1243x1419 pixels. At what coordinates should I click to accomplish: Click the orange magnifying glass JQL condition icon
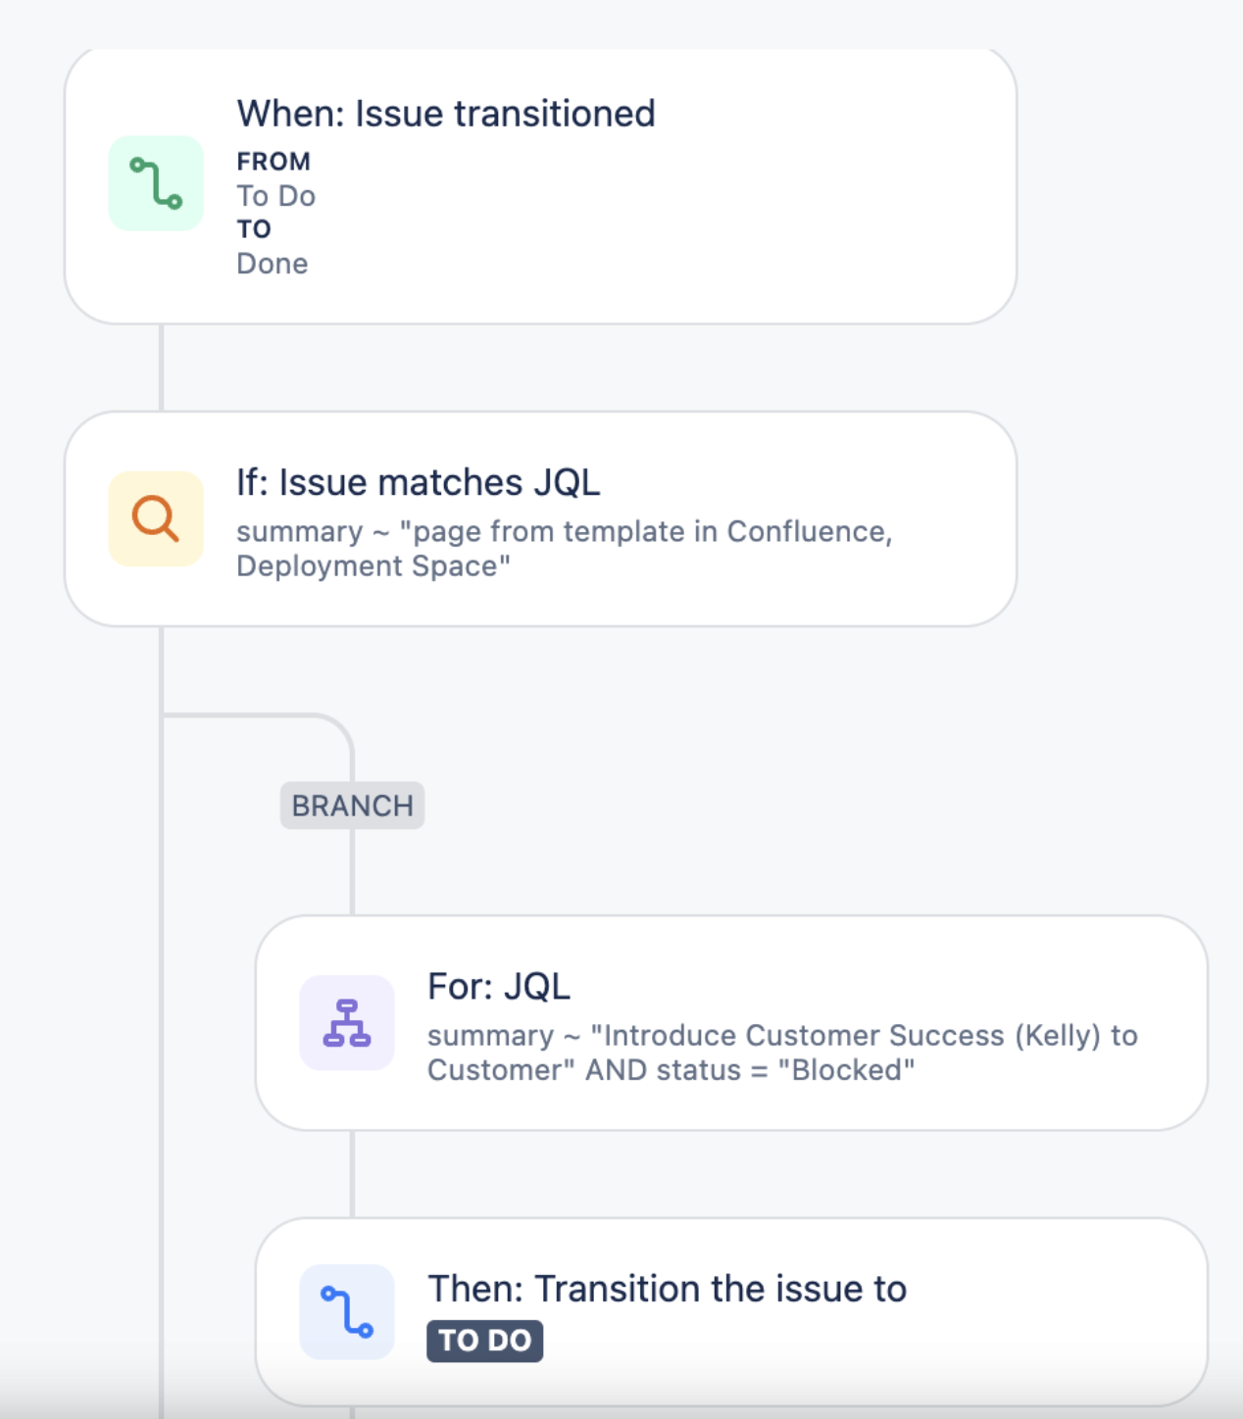tap(156, 518)
